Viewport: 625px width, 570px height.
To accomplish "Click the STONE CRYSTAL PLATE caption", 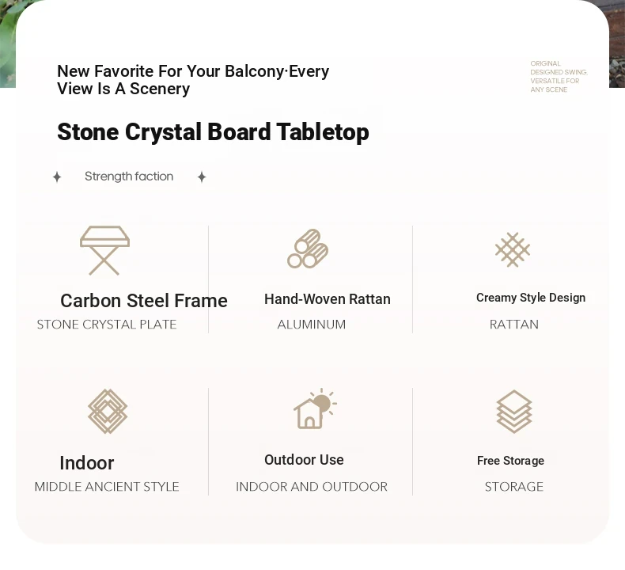I will [x=107, y=325].
